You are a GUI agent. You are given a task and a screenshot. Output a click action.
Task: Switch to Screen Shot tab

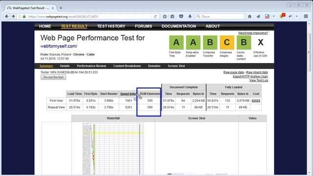click(x=176, y=66)
